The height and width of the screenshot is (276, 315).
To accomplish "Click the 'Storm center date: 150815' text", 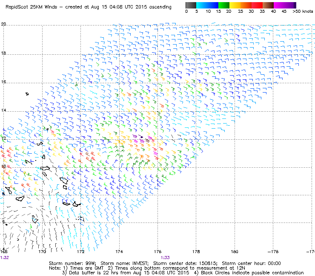I will click(185, 263).
